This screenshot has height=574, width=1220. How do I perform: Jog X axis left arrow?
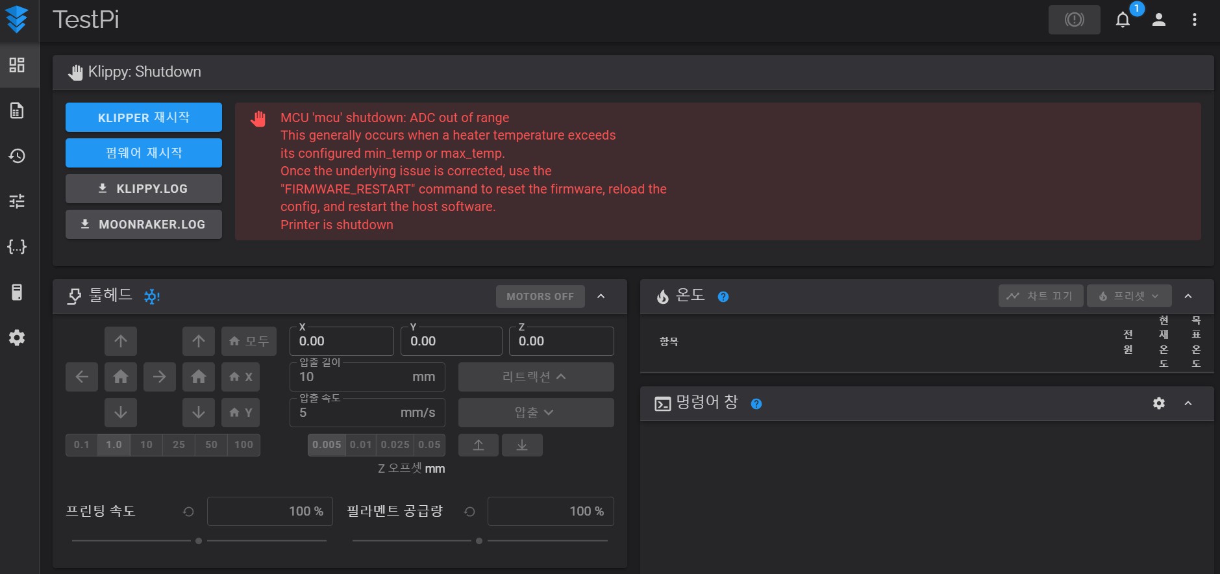82,377
